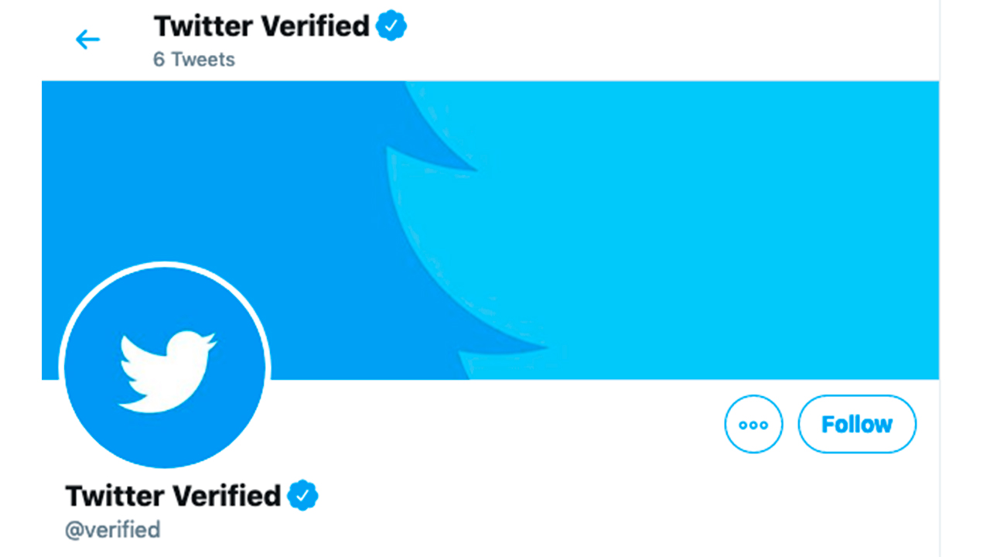Click the white bird logo in the avatar
The width and height of the screenshot is (990, 557).
coord(166,370)
